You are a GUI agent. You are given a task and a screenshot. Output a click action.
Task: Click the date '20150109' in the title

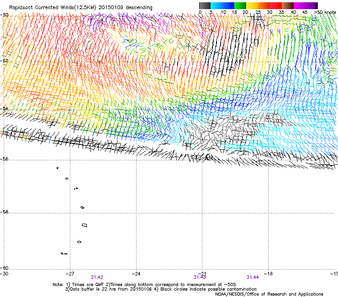pyautogui.click(x=111, y=8)
